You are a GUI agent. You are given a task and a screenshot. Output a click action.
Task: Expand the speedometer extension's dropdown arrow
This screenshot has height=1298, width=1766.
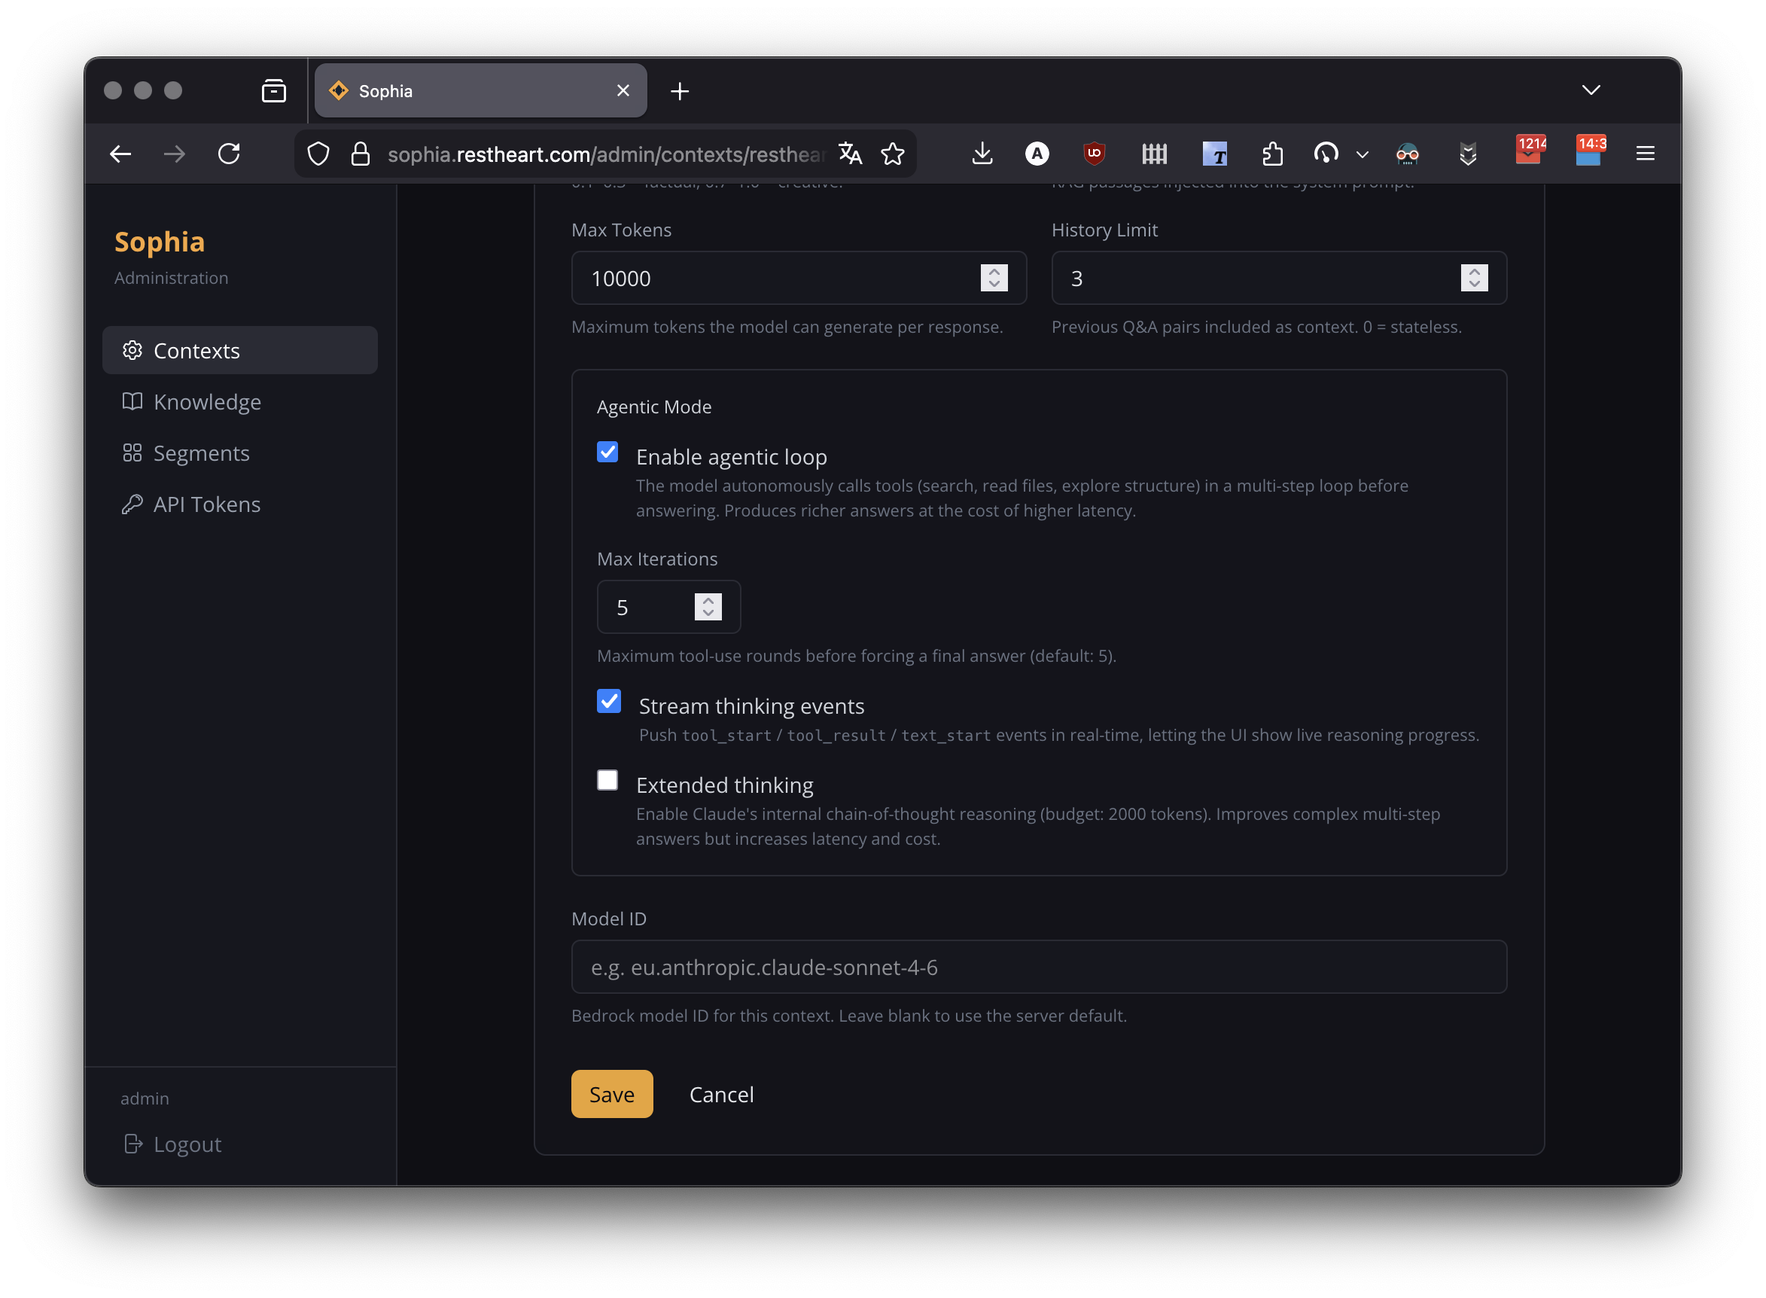(x=1362, y=155)
